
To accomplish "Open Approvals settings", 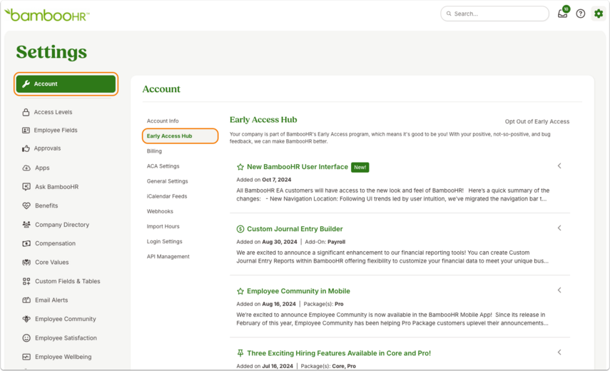I will (47, 148).
